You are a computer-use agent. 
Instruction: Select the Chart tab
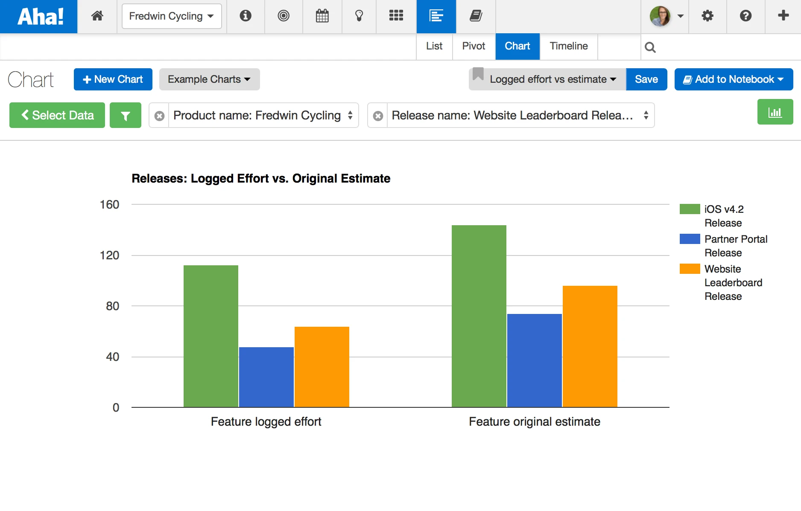click(x=517, y=46)
